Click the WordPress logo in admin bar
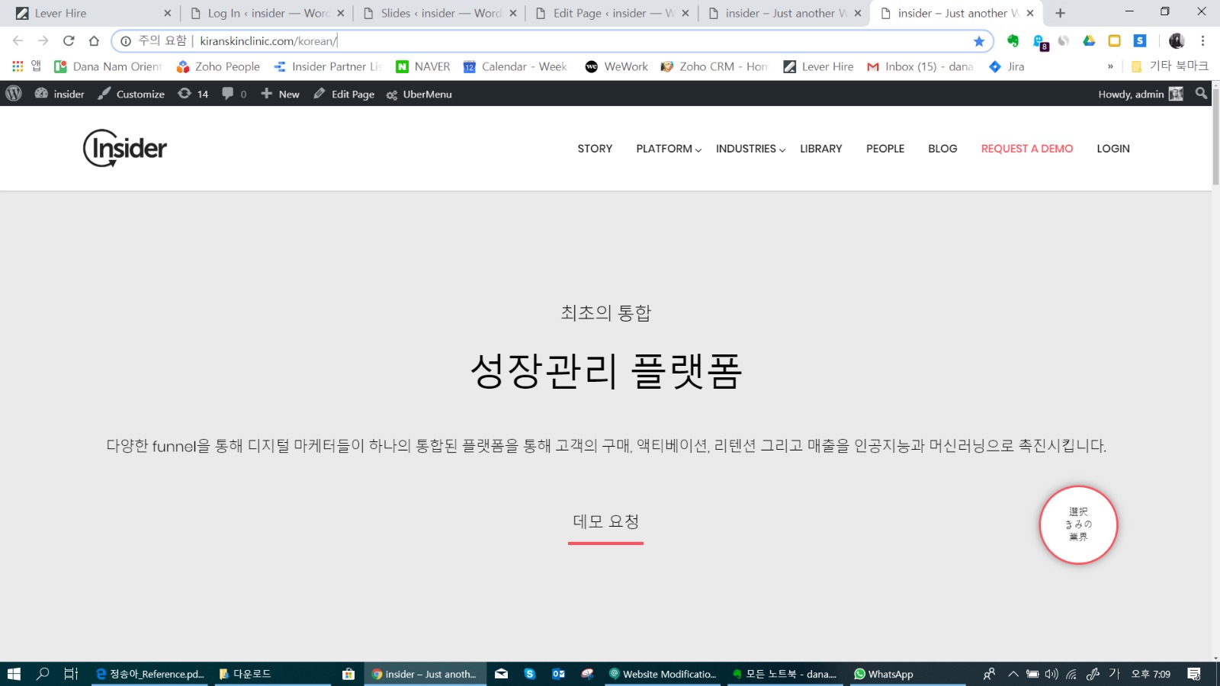This screenshot has width=1220, height=686. pyautogui.click(x=14, y=94)
